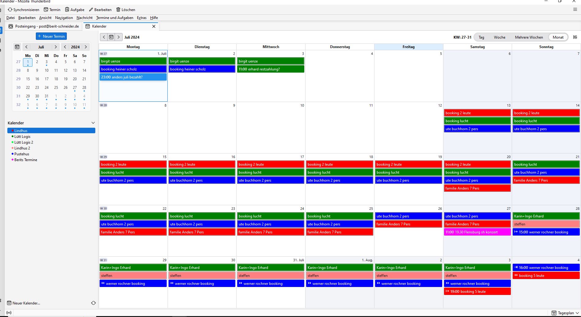Image resolution: width=581 pixels, height=317 pixels.
Task: Advance mini calendar year past 2024
Action: coord(86,47)
